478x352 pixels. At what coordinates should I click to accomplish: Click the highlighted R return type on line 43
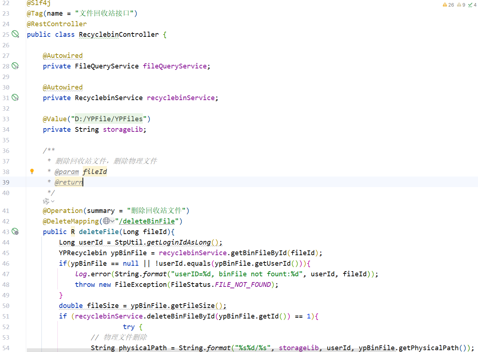[x=73, y=232]
